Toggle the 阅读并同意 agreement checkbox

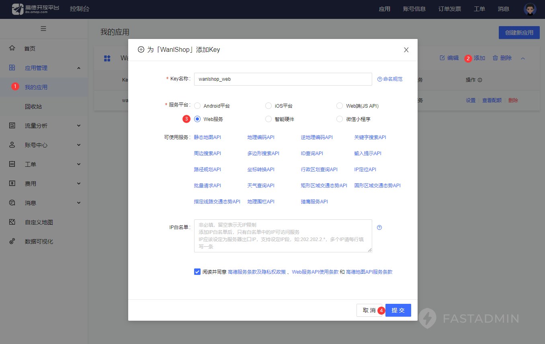tap(197, 272)
